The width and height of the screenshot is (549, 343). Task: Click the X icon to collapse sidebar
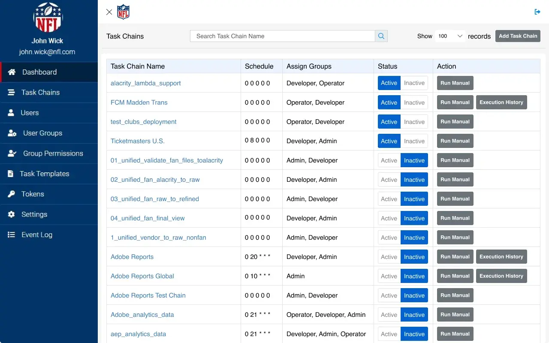[109, 12]
